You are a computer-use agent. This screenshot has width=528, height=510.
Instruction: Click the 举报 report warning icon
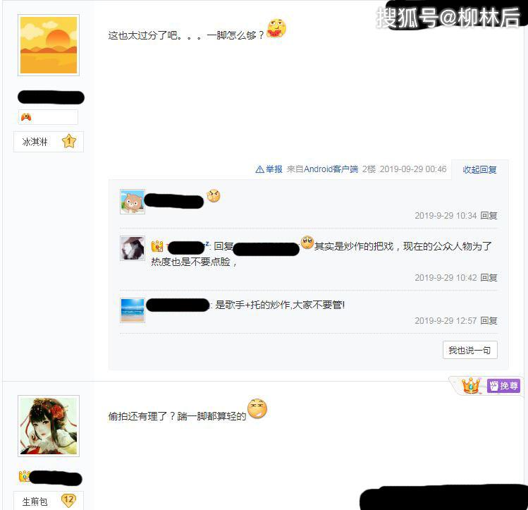(259, 169)
